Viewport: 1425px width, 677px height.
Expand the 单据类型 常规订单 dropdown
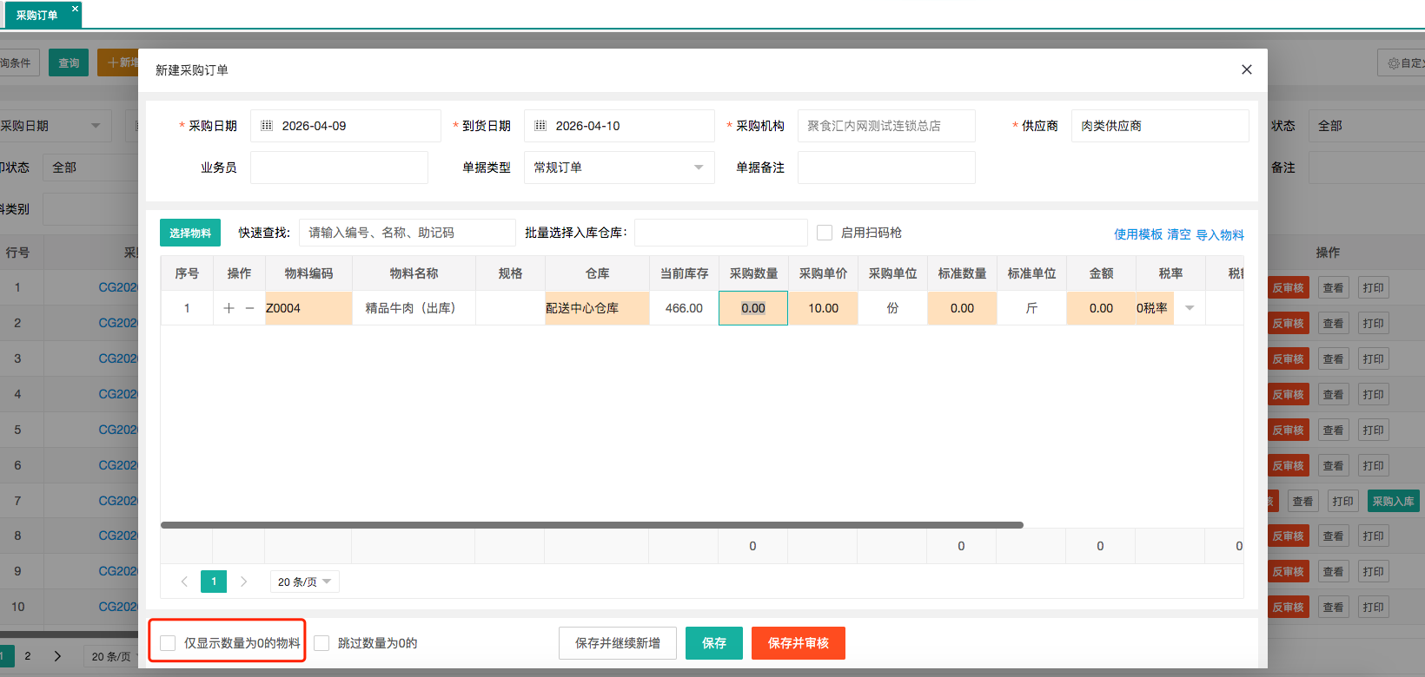tap(619, 168)
